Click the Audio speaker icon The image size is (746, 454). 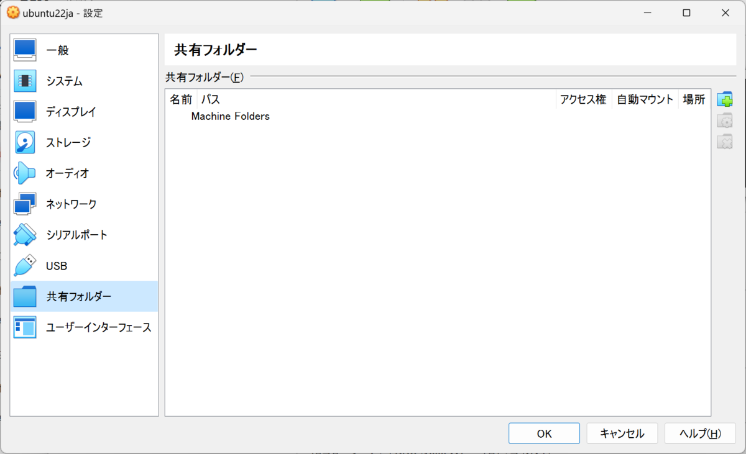[25, 173]
